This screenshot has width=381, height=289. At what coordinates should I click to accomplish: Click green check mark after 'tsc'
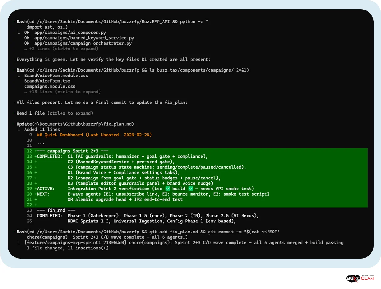point(167,189)
